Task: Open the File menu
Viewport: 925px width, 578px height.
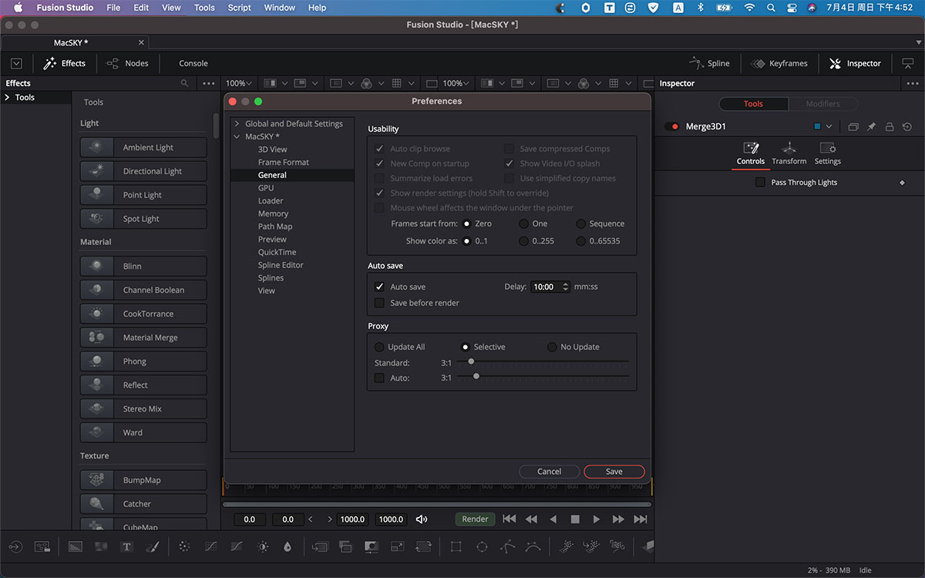Action: click(x=113, y=8)
